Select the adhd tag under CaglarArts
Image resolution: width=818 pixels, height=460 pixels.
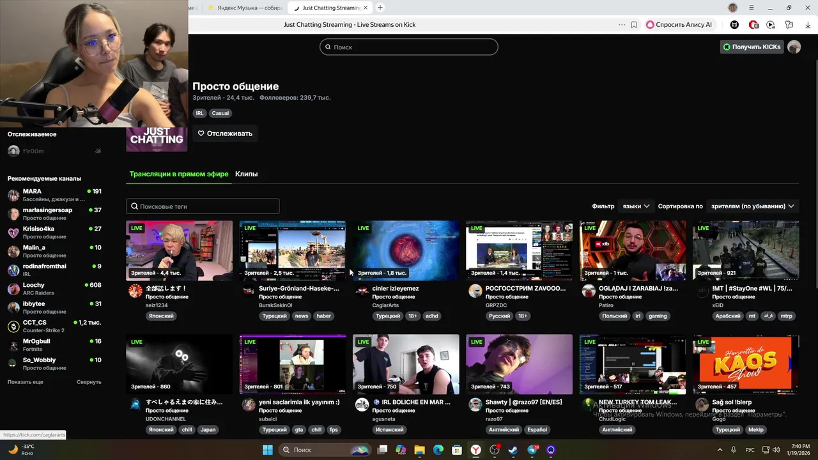point(432,316)
